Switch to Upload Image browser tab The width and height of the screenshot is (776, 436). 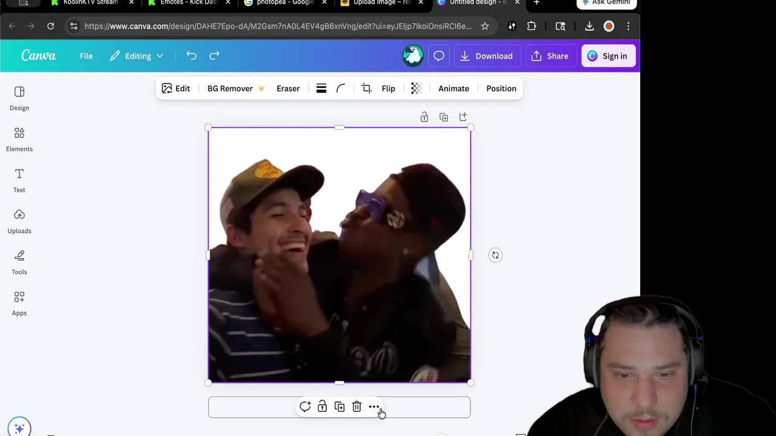(x=382, y=3)
